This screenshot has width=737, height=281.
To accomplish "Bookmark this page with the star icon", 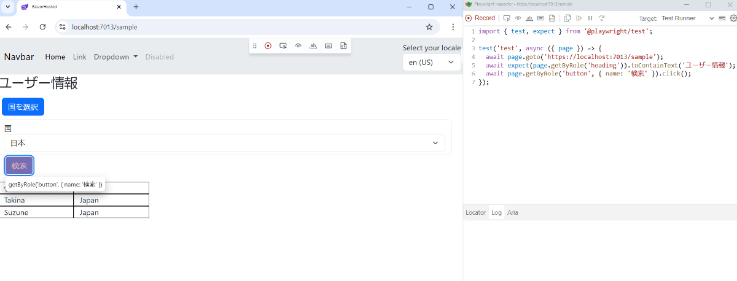I will click(x=429, y=27).
